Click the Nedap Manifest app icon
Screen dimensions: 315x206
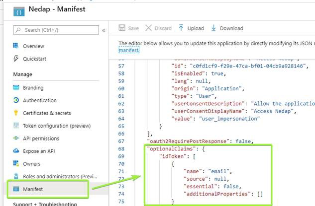(19, 11)
